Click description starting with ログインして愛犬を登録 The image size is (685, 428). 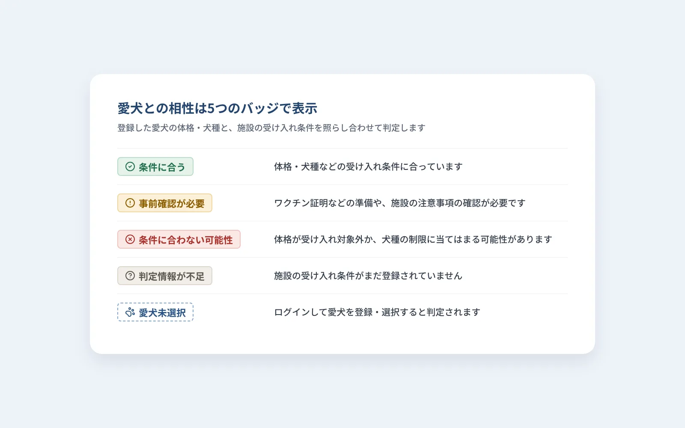[x=377, y=312]
